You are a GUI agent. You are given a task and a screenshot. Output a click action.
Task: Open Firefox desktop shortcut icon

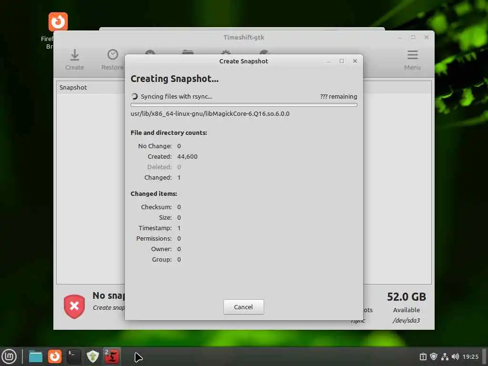coord(58,22)
